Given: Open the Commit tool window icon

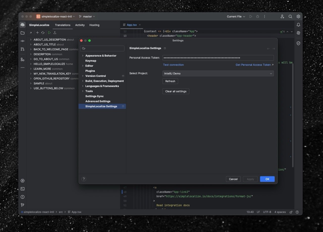Looking at the screenshot, I should point(23,41).
